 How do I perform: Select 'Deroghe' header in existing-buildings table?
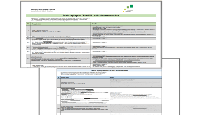tap(112, 77)
